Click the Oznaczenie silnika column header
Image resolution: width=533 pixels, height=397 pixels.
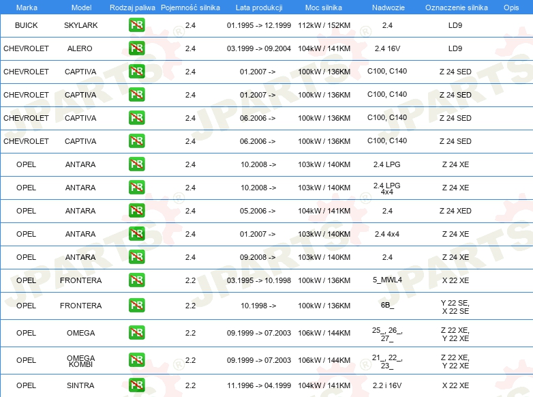coord(456,8)
